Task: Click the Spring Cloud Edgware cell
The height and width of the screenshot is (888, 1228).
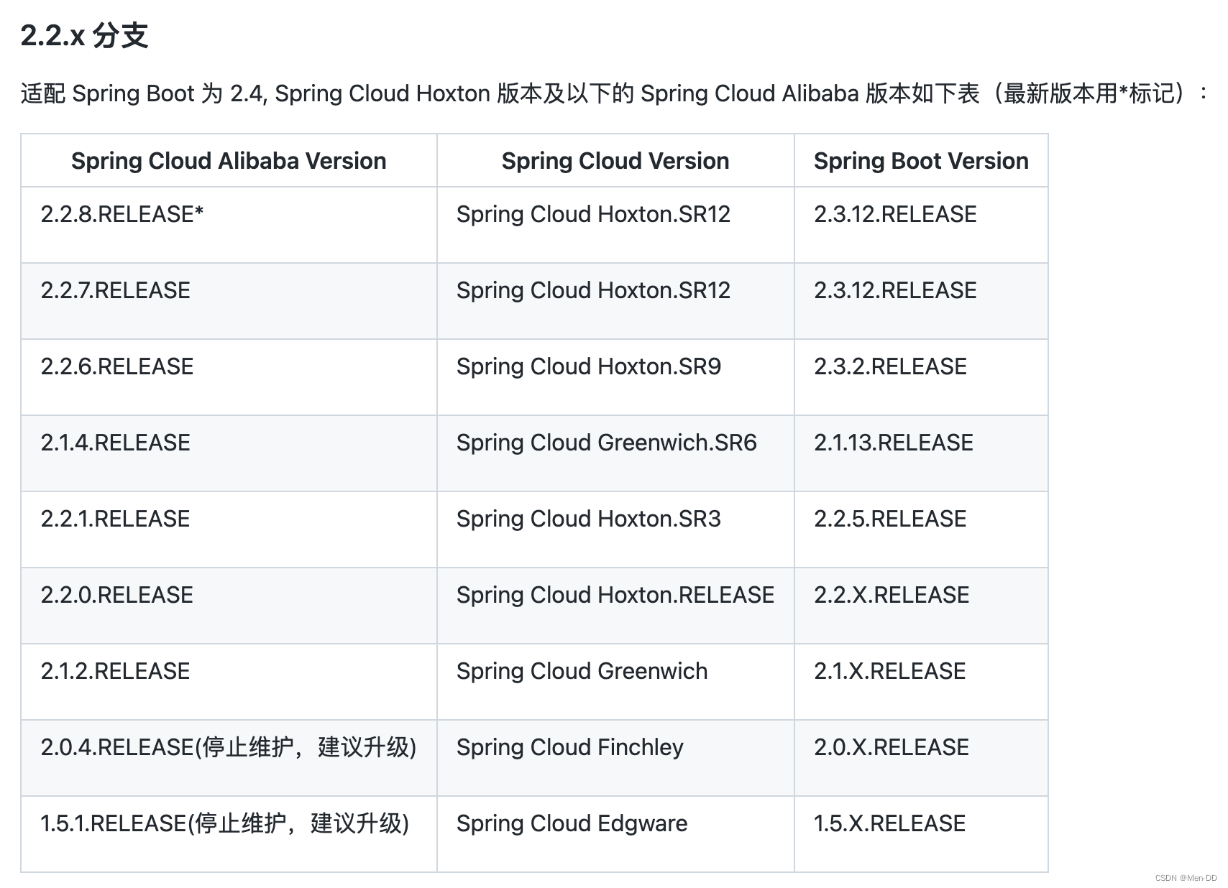Action: (x=572, y=823)
